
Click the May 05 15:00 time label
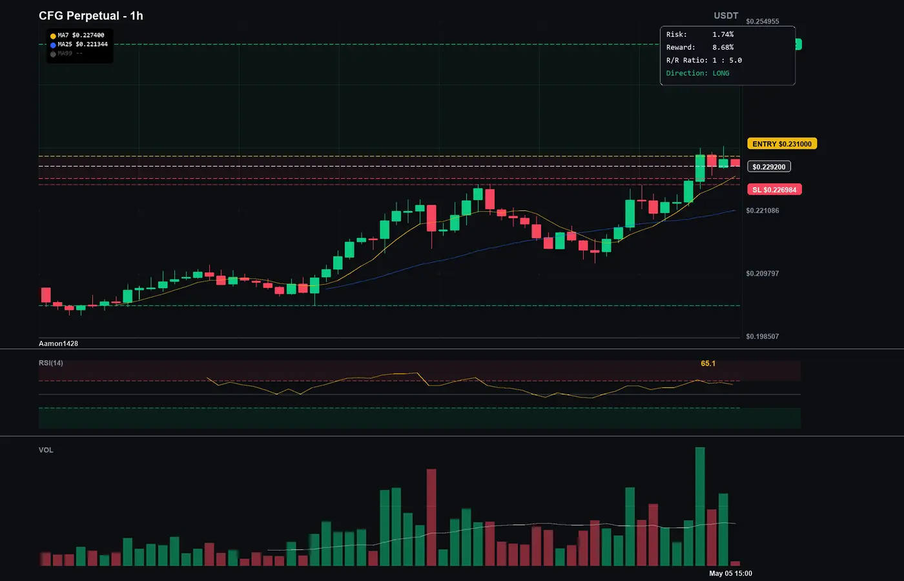tap(731, 573)
